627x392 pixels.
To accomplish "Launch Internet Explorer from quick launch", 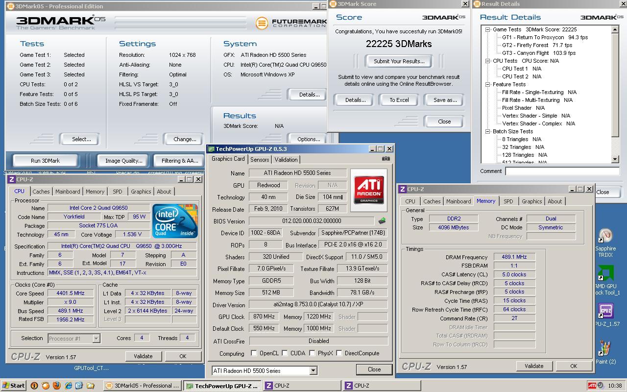I will [68, 386].
